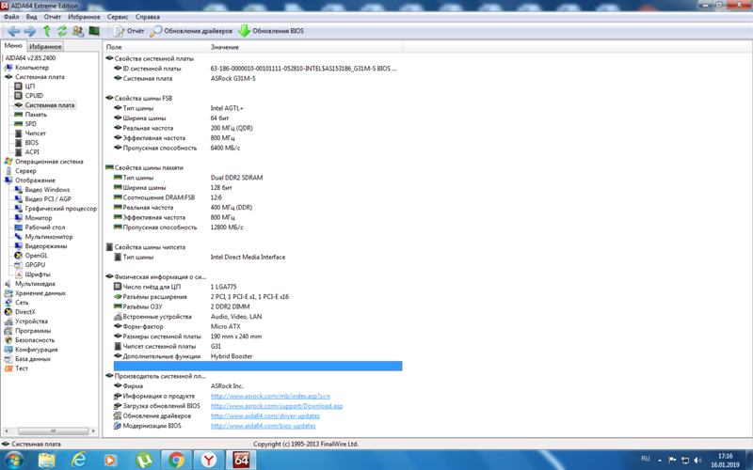Screen dimensions: 753x470
Task: Select Безопасность in the tree
Action: pos(35,340)
